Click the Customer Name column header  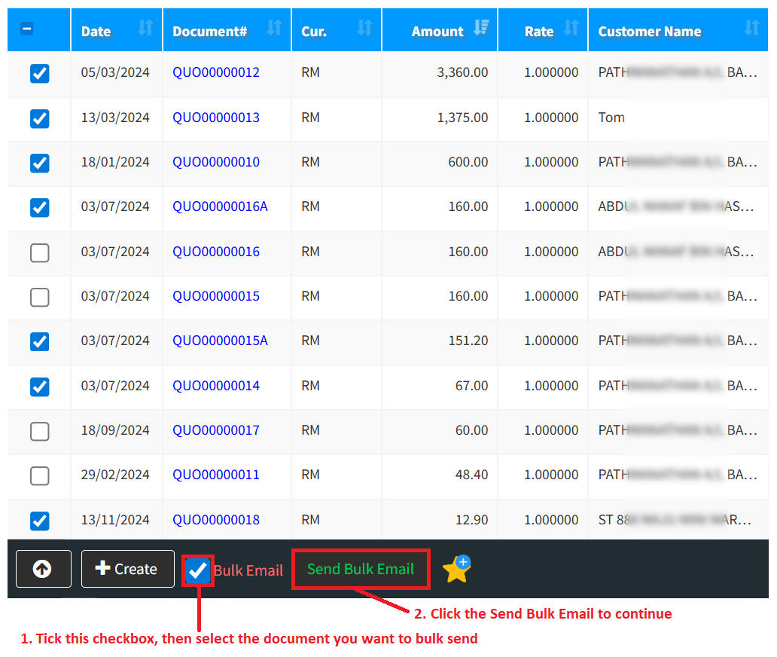point(649,32)
